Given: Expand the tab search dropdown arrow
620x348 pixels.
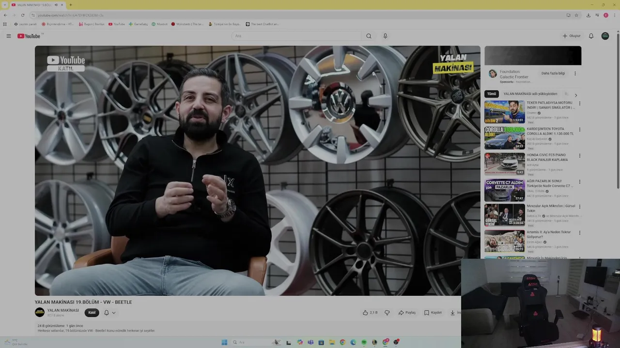Looking at the screenshot, I should 5,5.
